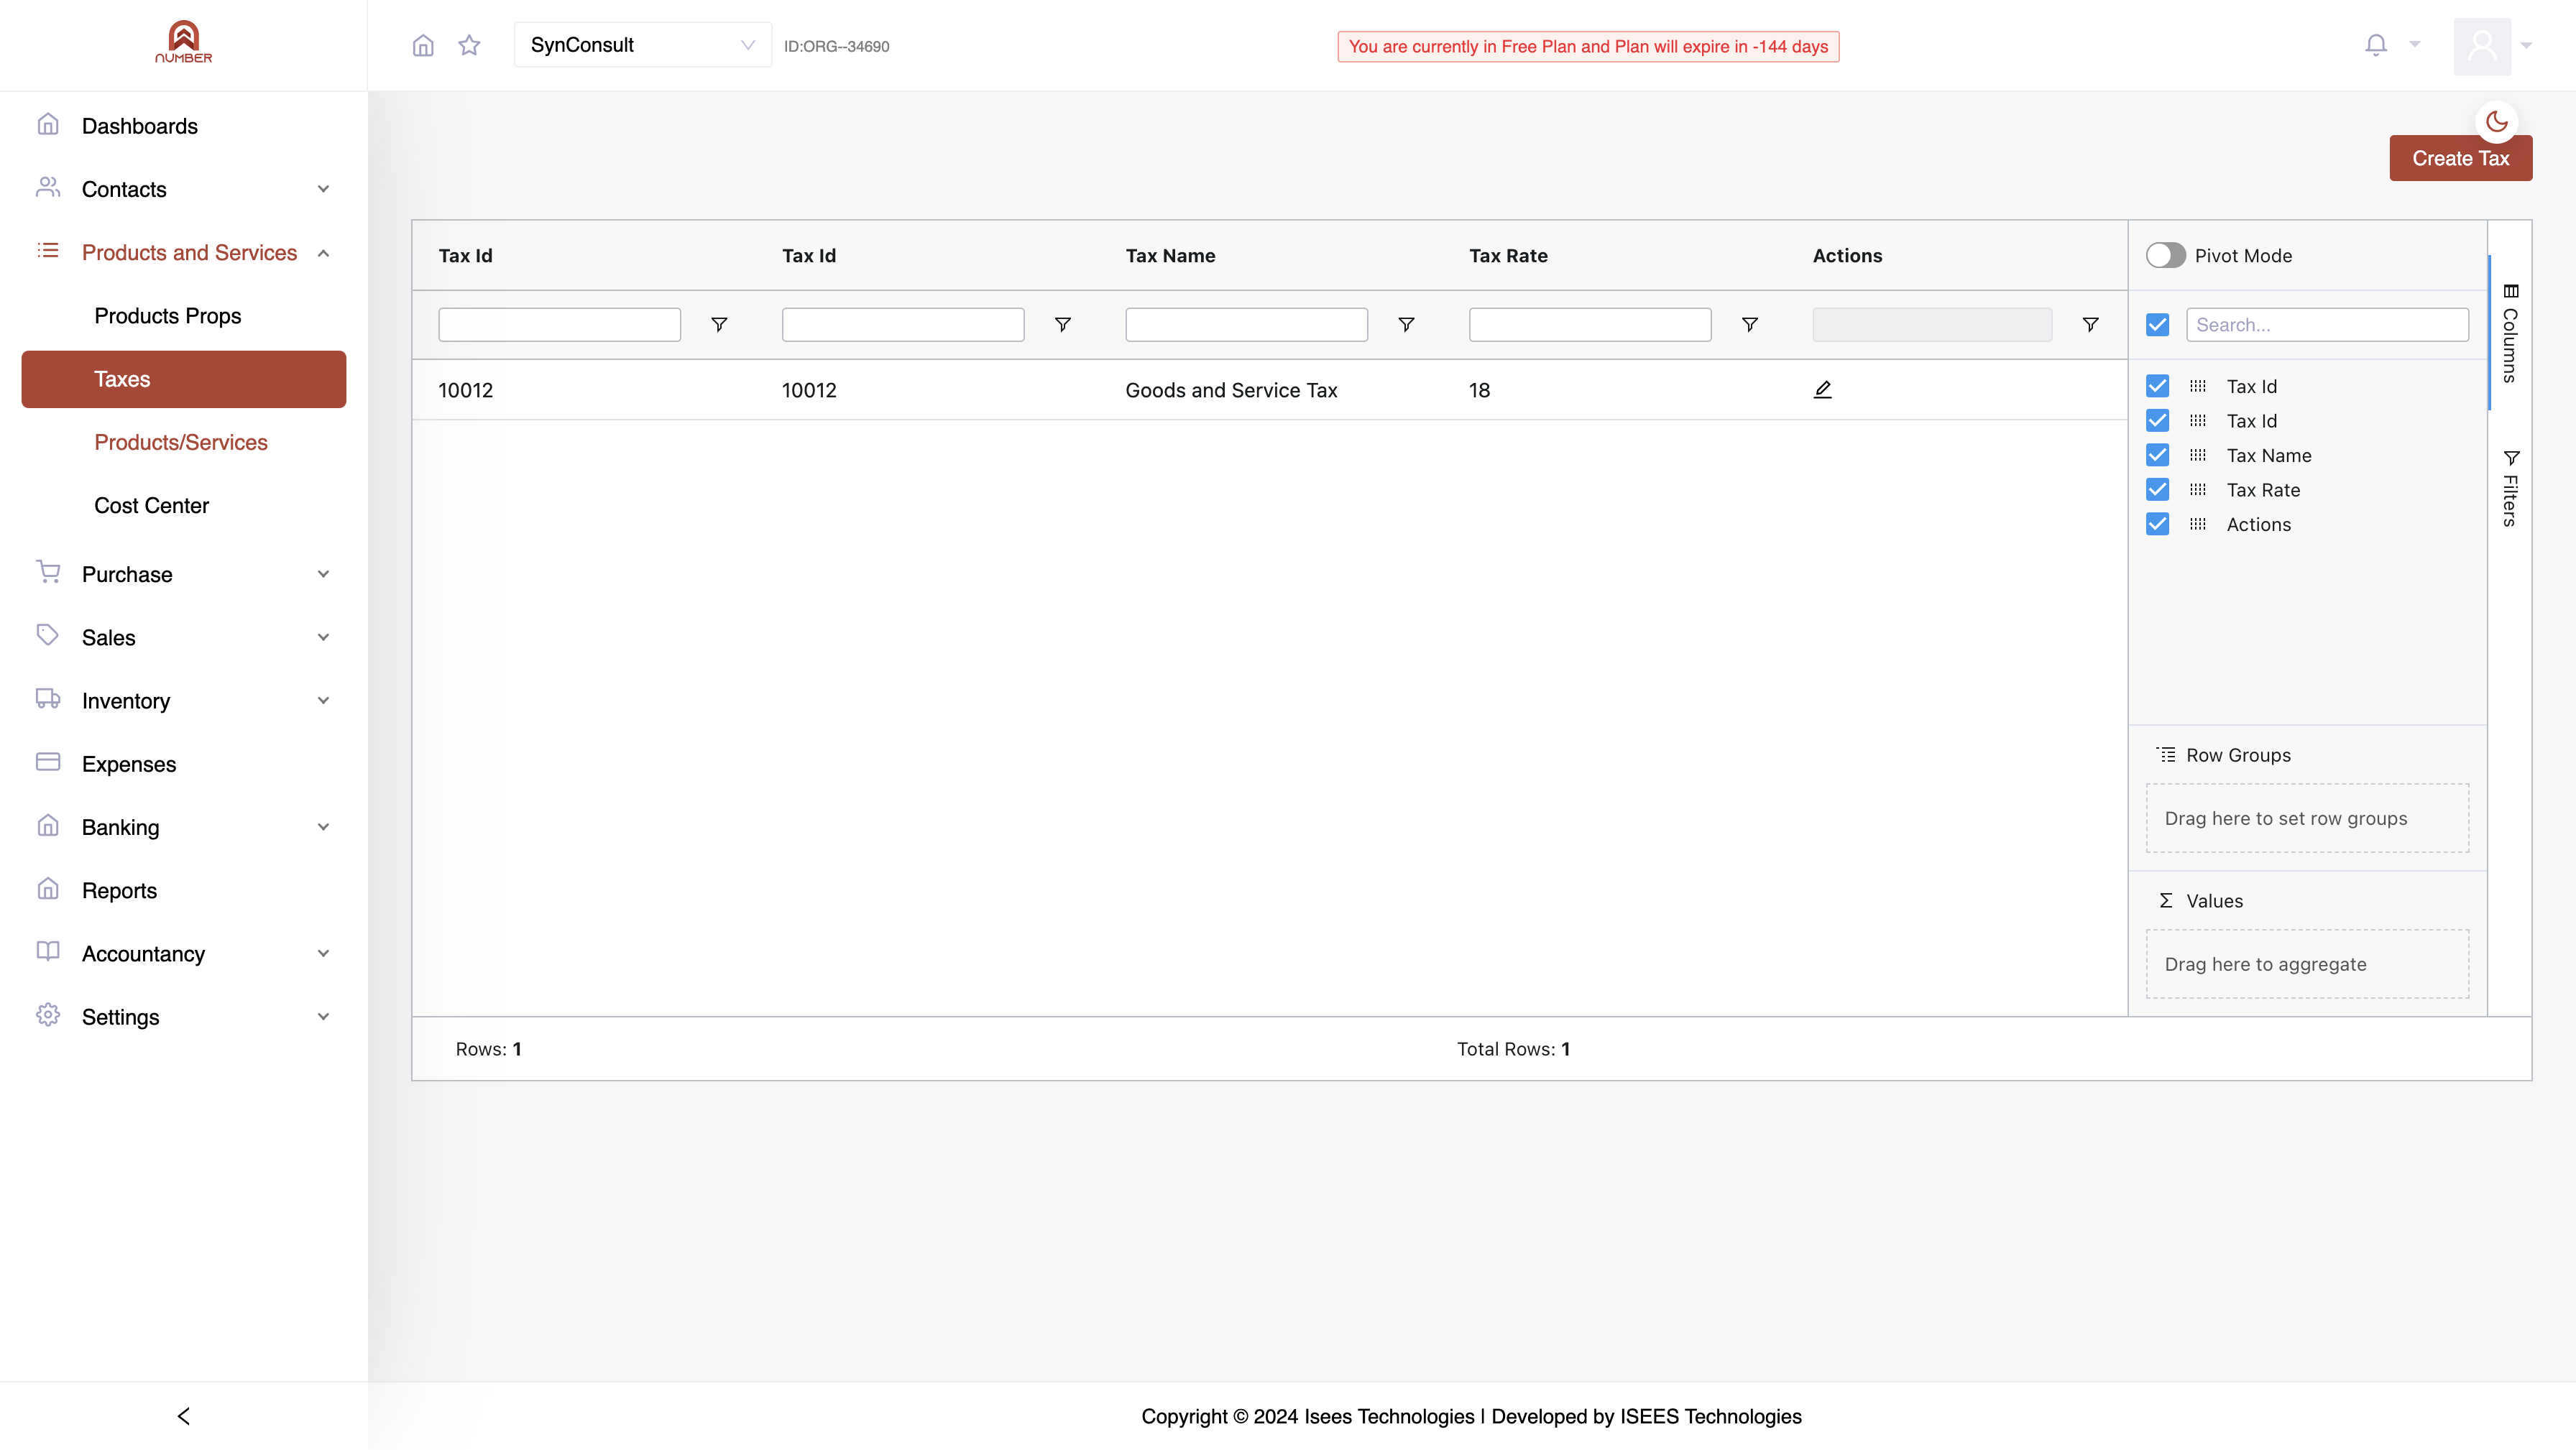
Task: Expand the Purchase menu
Action: point(183,574)
